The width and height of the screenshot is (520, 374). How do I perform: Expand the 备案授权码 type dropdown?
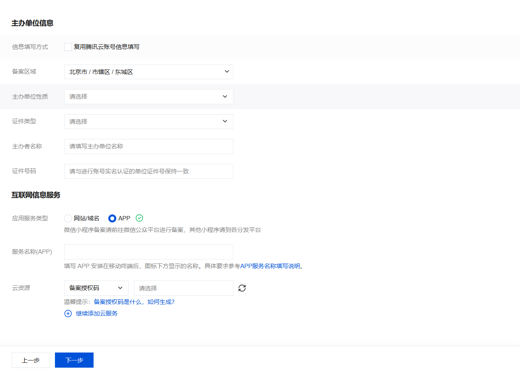click(96, 288)
